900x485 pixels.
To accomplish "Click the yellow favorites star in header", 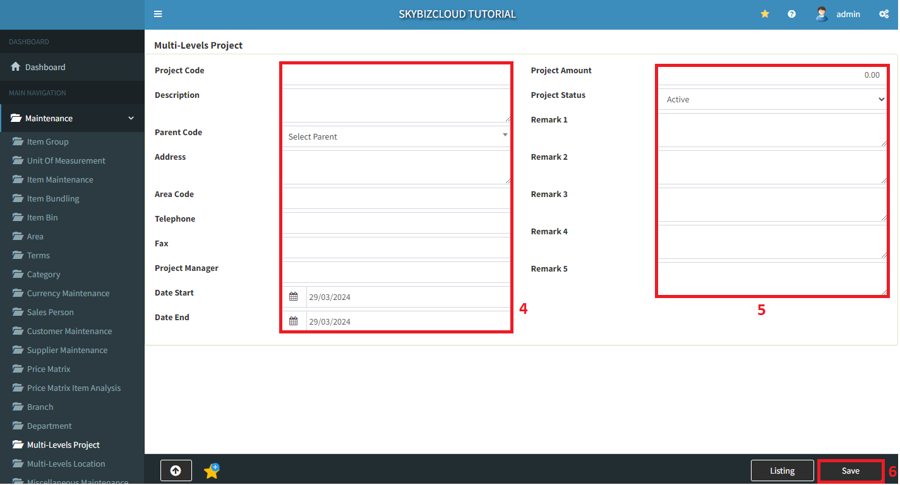I will tap(765, 14).
